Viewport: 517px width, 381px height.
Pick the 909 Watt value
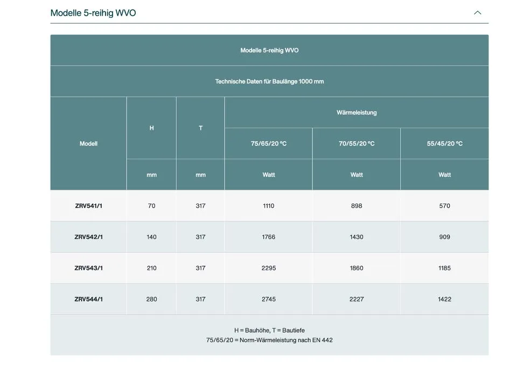444,237
